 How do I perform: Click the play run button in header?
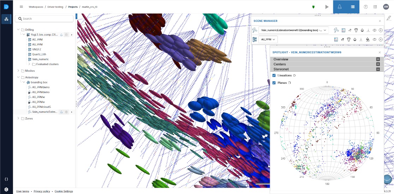(x=327, y=7)
